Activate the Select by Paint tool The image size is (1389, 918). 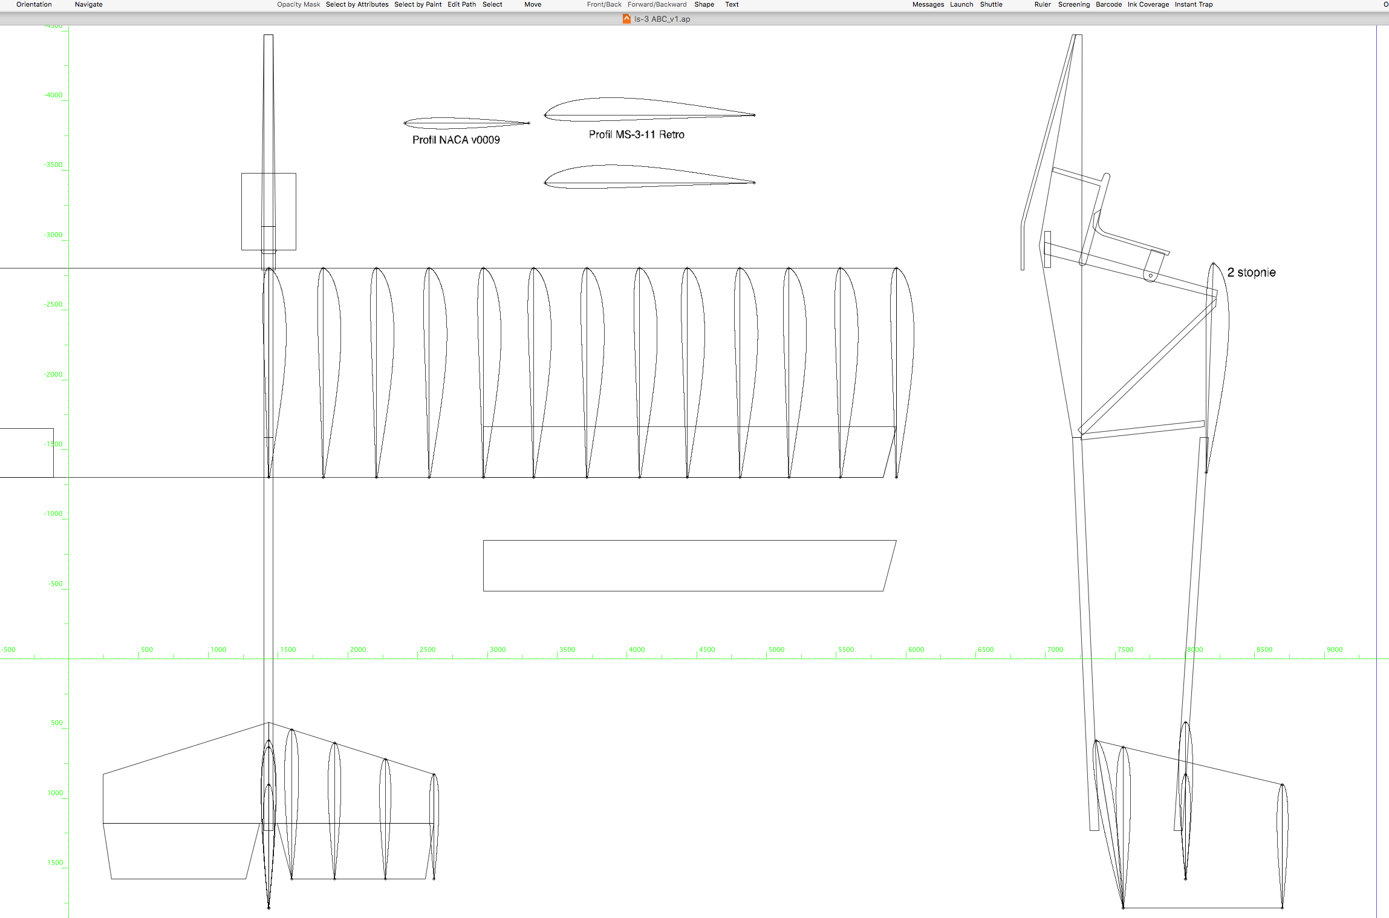[418, 4]
